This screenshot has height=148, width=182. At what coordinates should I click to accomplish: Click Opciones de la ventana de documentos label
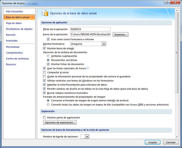(65, 52)
